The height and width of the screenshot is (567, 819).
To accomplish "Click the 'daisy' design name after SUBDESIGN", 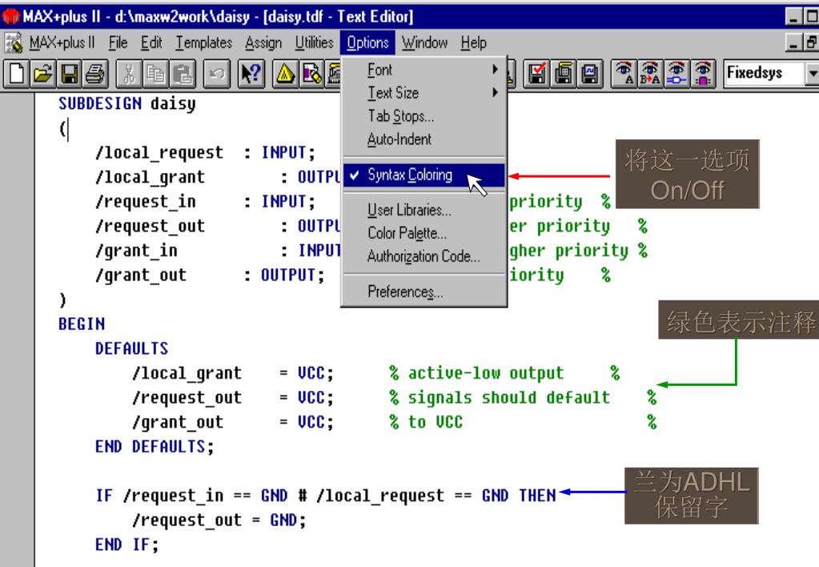I will (173, 104).
